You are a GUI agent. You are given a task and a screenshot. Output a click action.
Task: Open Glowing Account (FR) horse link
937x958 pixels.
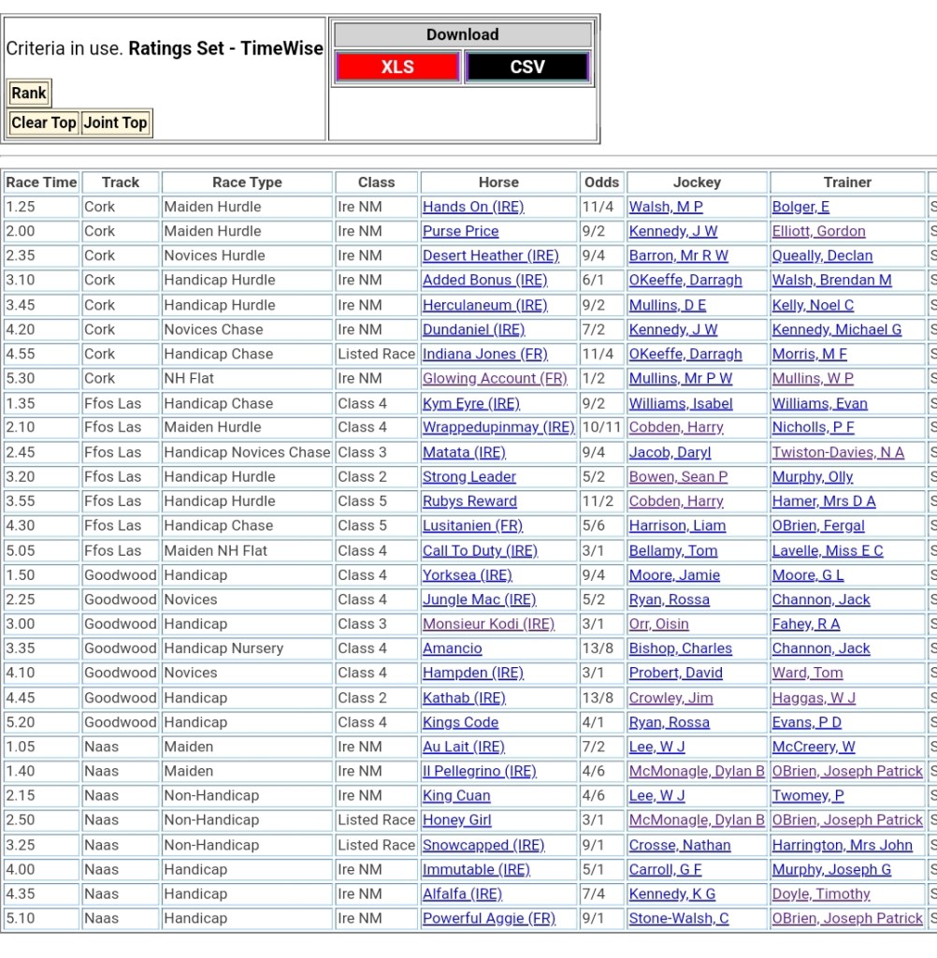[495, 378]
